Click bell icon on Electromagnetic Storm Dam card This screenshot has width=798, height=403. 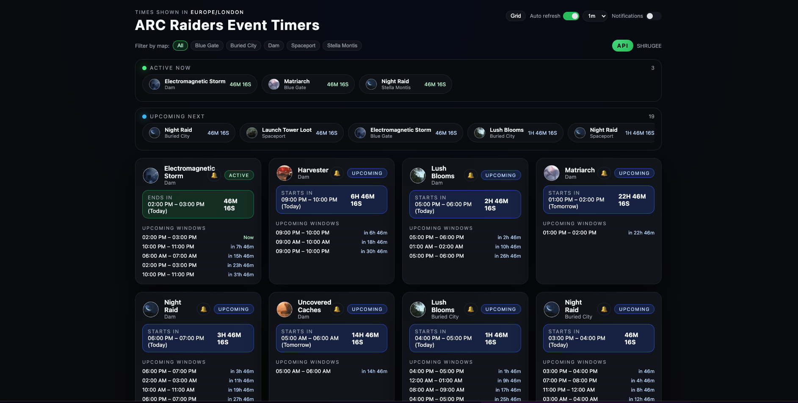[214, 175]
